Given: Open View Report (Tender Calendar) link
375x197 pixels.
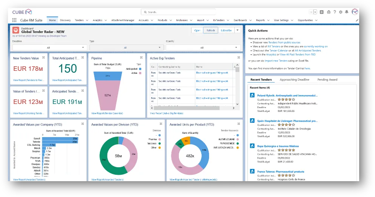Looking at the screenshot, I should (x=107, y=113).
